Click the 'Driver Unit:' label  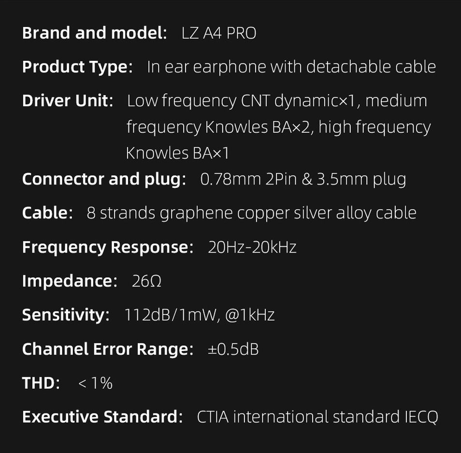[x=68, y=101]
